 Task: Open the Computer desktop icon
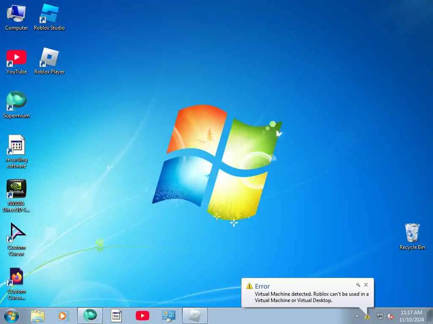click(16, 17)
